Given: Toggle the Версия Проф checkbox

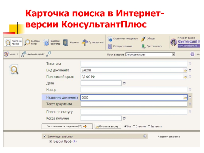Looking at the screenshot, I should point(50,142).
